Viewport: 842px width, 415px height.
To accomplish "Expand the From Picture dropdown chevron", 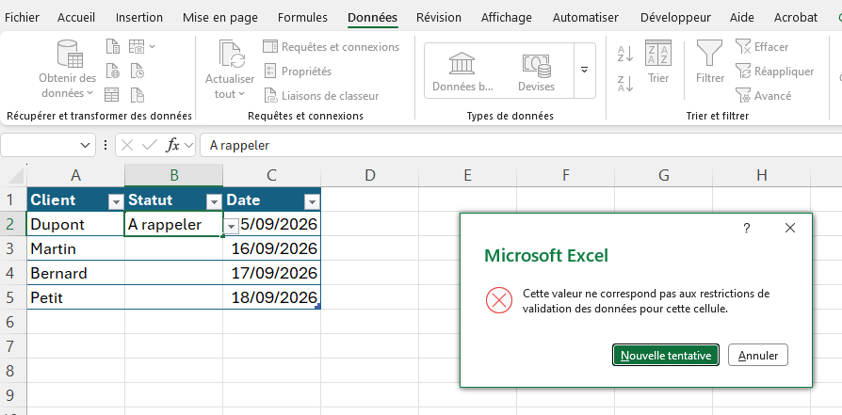I will 152,47.
